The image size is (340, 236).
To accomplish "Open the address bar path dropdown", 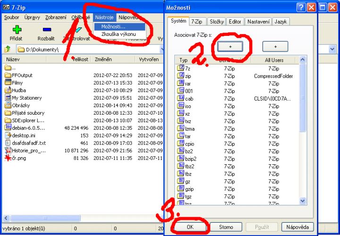I will tap(332, 50).
